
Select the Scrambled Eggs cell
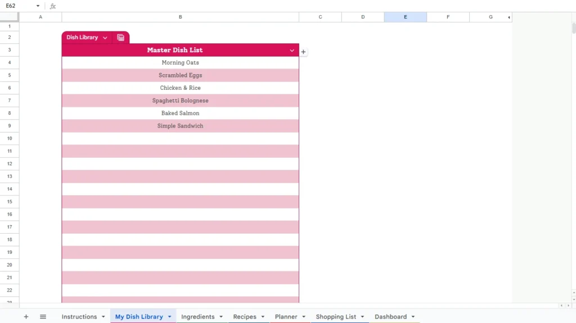pyautogui.click(x=181, y=75)
